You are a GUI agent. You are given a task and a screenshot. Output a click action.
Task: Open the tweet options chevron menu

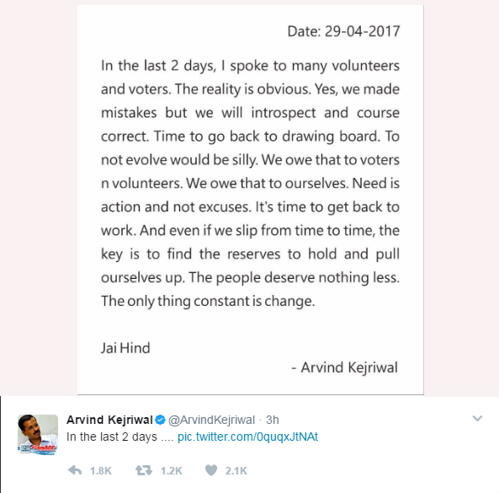tap(477, 418)
